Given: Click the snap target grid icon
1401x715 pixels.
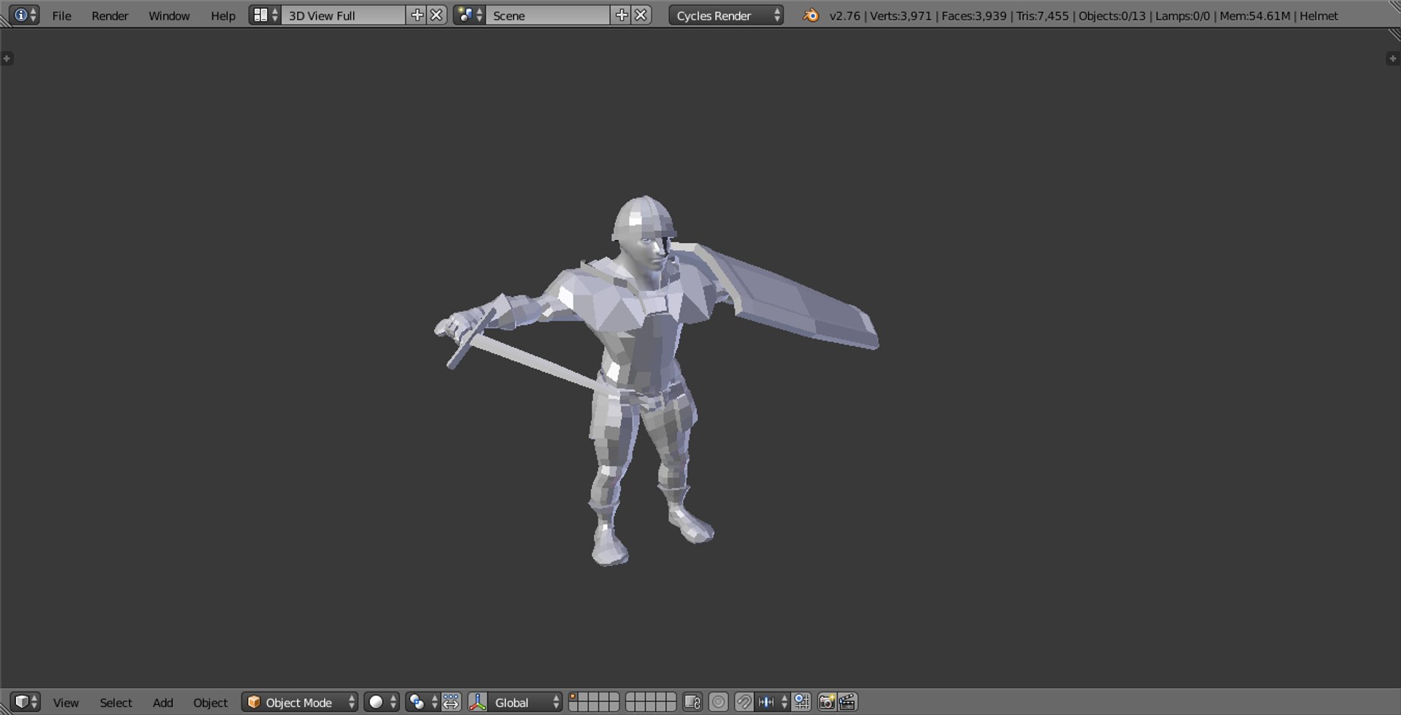Looking at the screenshot, I should (x=801, y=702).
